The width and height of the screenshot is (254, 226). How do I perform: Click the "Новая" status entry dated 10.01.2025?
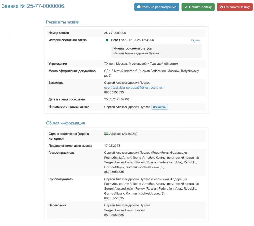point(132,40)
